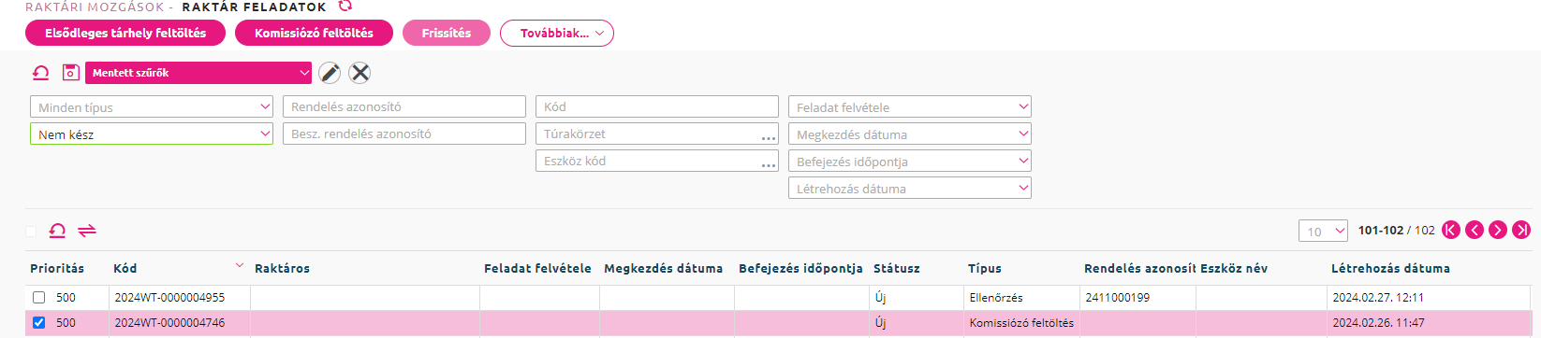Click into the Rendelés azonosító input field
Viewport: 1541px width, 338px height.
click(x=404, y=106)
